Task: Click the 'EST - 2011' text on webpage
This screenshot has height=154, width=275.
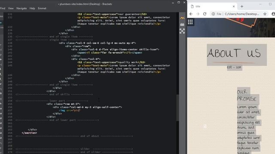Action: click(x=234, y=67)
